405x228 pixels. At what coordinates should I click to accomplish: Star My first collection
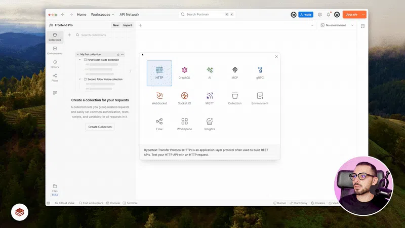(118, 55)
